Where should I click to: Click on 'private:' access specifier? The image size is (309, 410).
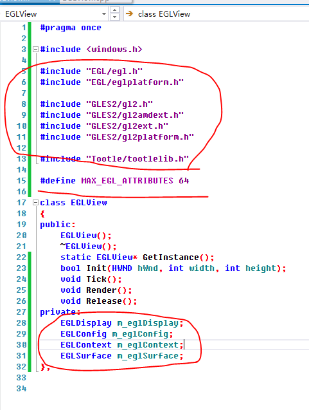60,312
